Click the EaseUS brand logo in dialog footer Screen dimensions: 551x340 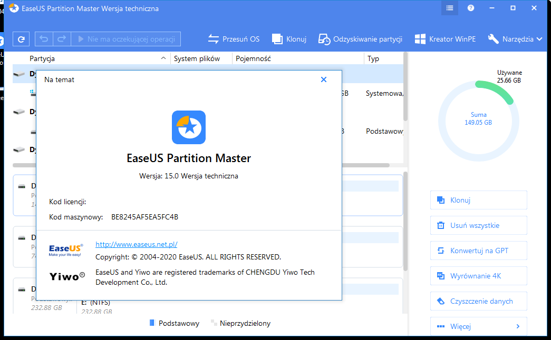click(66, 250)
